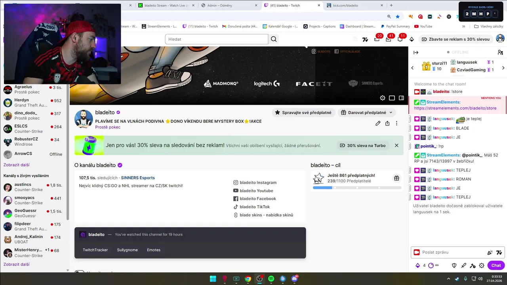Open the Sullygnome link
This screenshot has height=285, width=507.
(x=127, y=250)
